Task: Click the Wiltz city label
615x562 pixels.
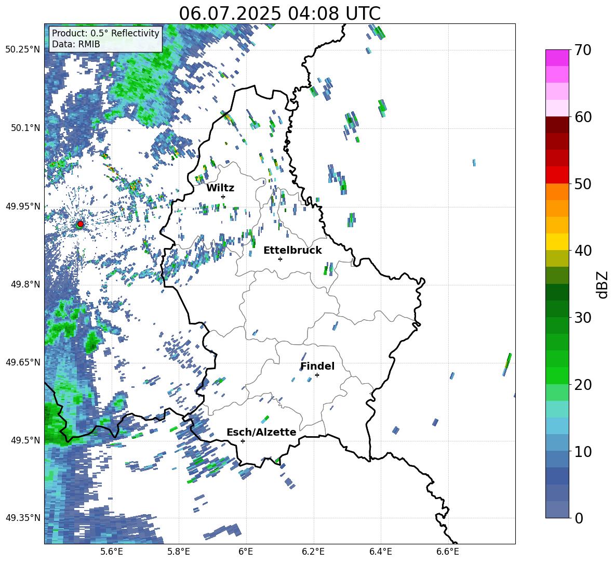Action: pos(220,188)
